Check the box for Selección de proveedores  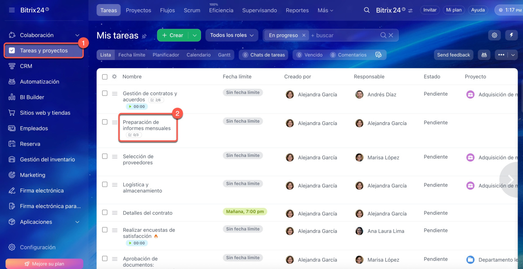point(105,156)
